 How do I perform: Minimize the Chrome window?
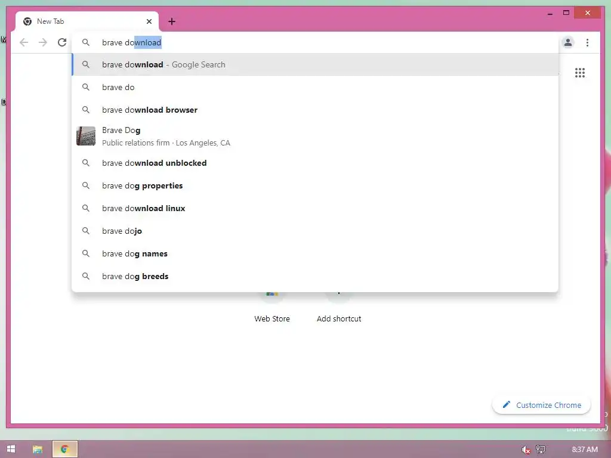[x=550, y=13]
